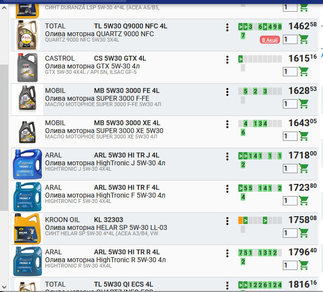Open three-dot menu for Kroon Oil Helar

point(227,221)
